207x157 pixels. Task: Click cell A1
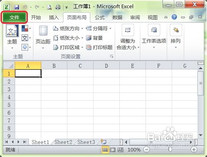coord(28,73)
